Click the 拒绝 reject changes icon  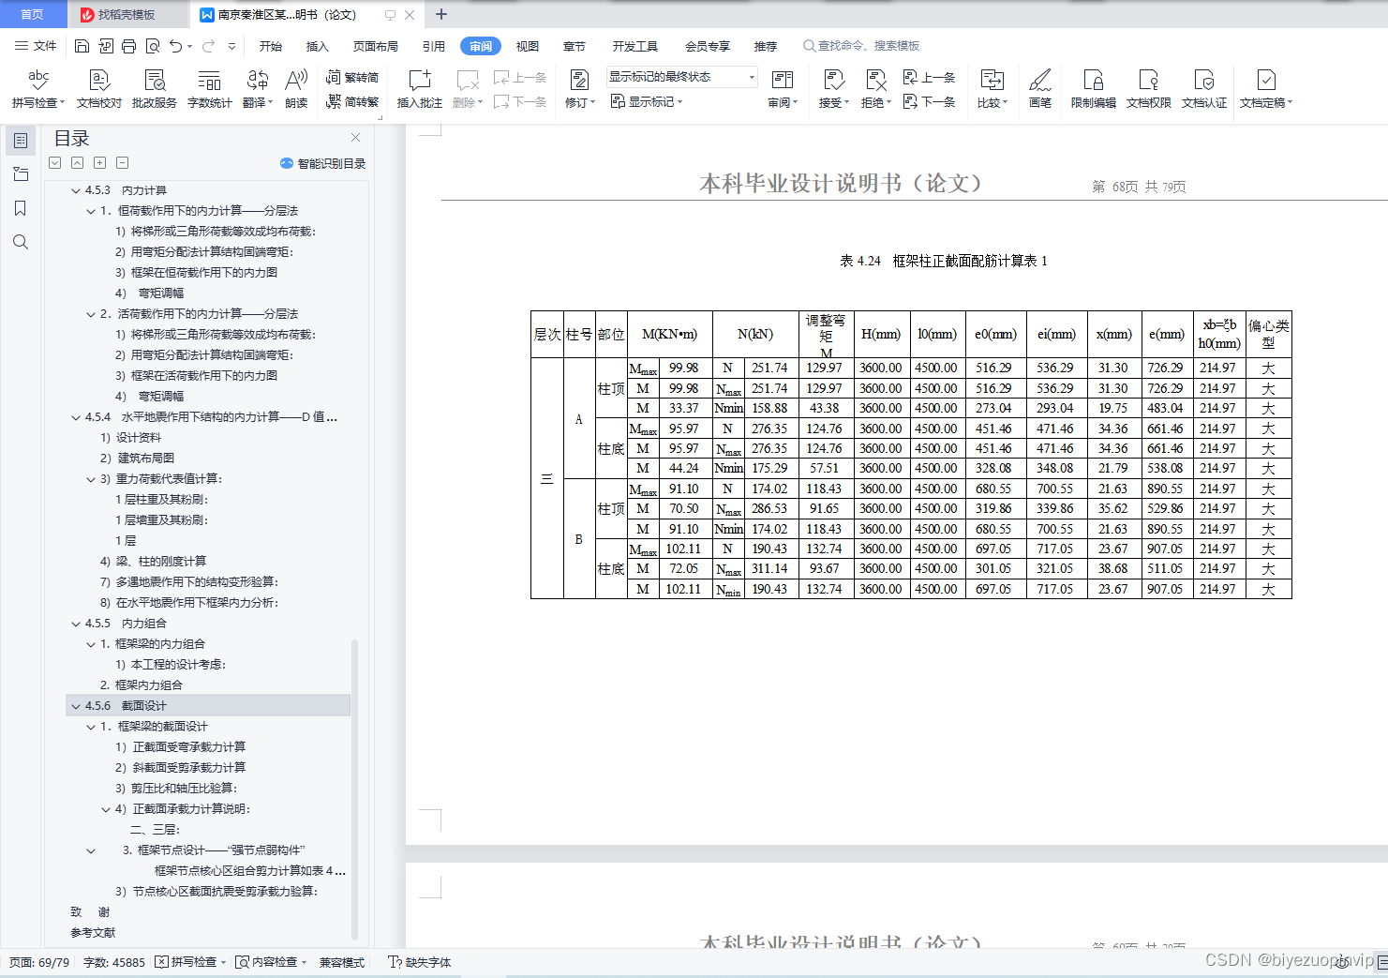pyautogui.click(x=875, y=81)
